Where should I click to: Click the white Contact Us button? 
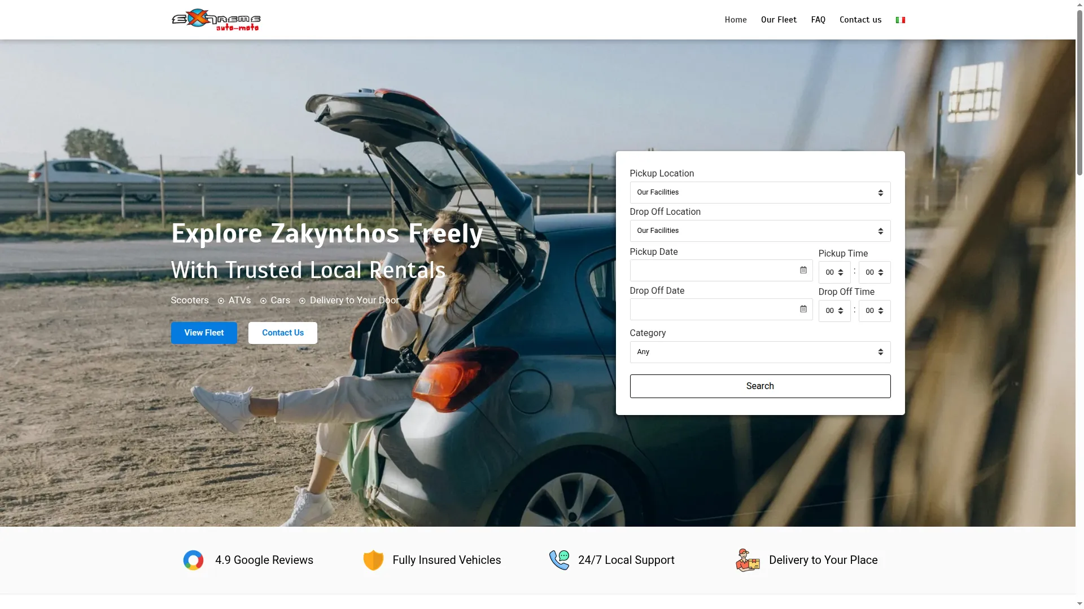click(x=283, y=333)
